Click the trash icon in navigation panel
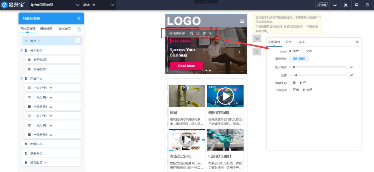Image resolution: width=374 pixels, height=172 pixels. tap(79, 29)
